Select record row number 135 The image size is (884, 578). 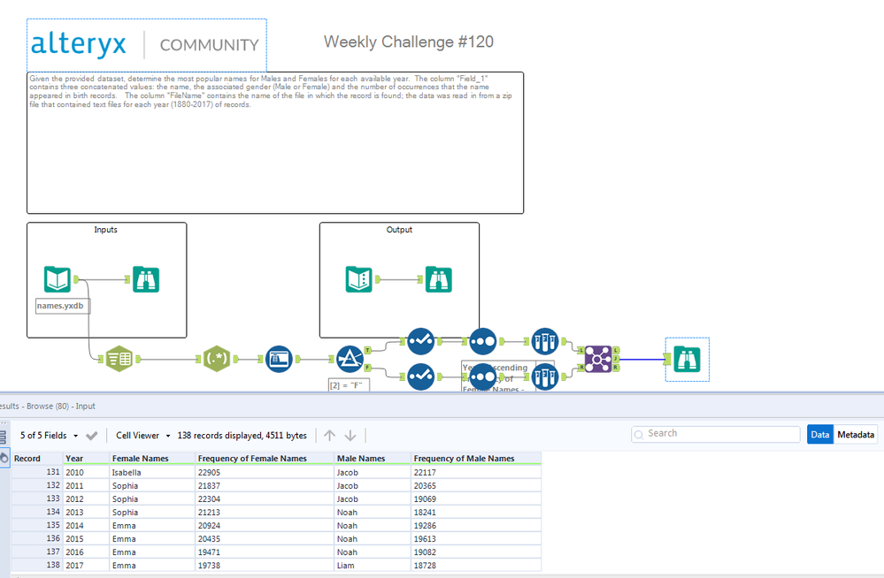(x=36, y=525)
